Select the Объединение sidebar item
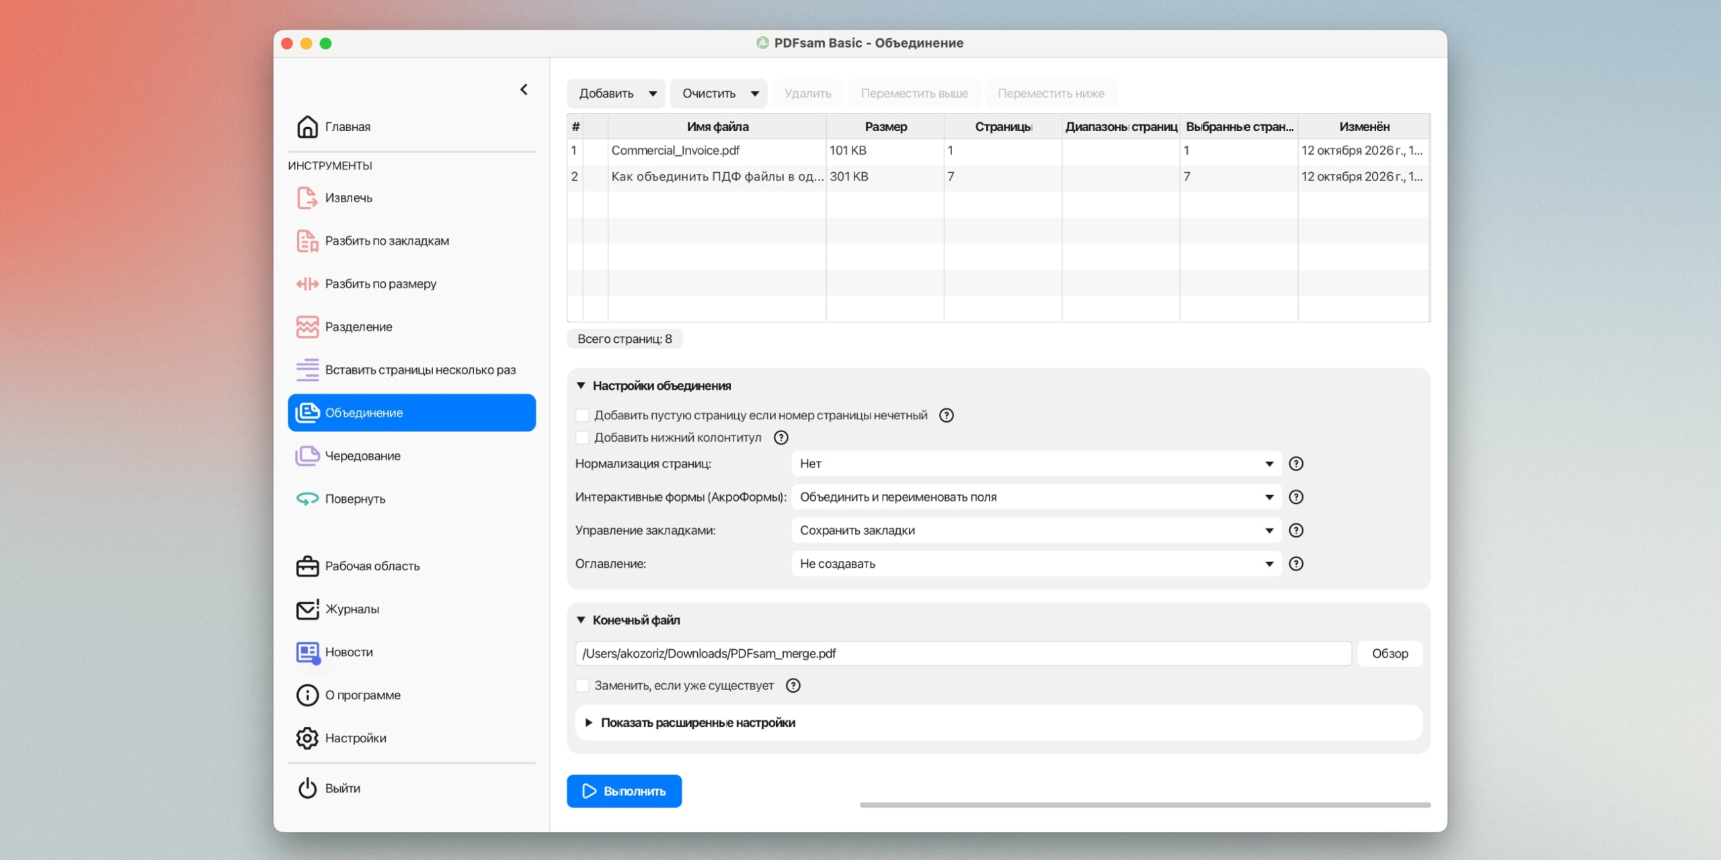This screenshot has height=860, width=1721. pyautogui.click(x=411, y=413)
